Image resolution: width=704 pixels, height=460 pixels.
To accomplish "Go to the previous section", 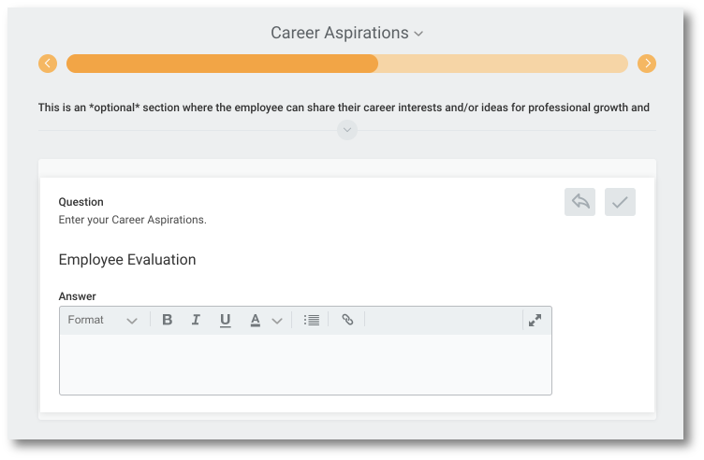I will [48, 64].
